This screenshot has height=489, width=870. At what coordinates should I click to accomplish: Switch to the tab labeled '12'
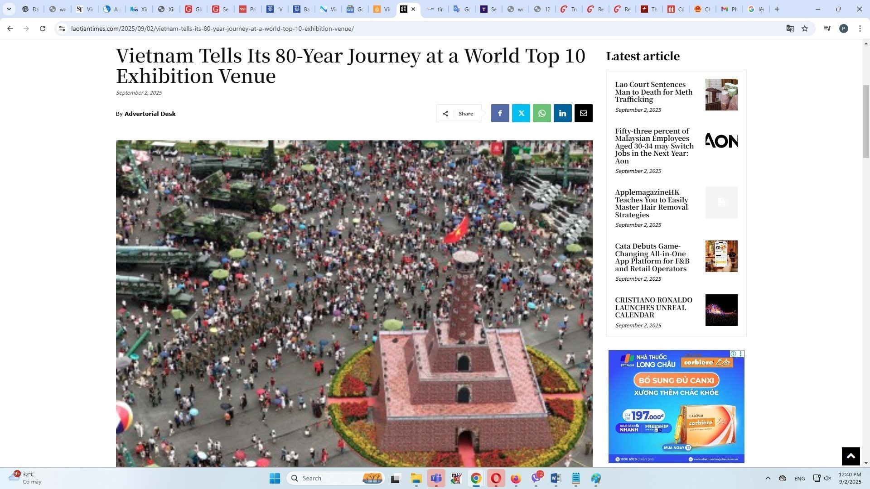(x=541, y=9)
